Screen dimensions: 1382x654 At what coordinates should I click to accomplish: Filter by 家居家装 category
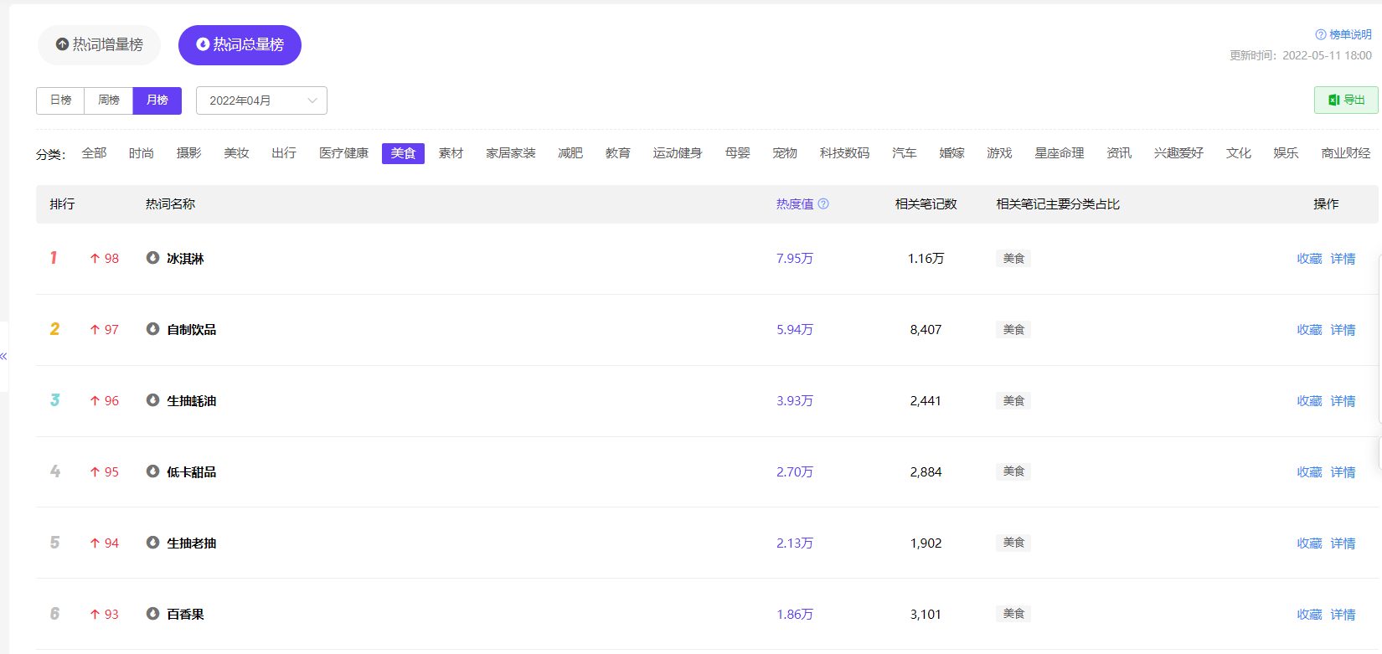tap(511, 153)
